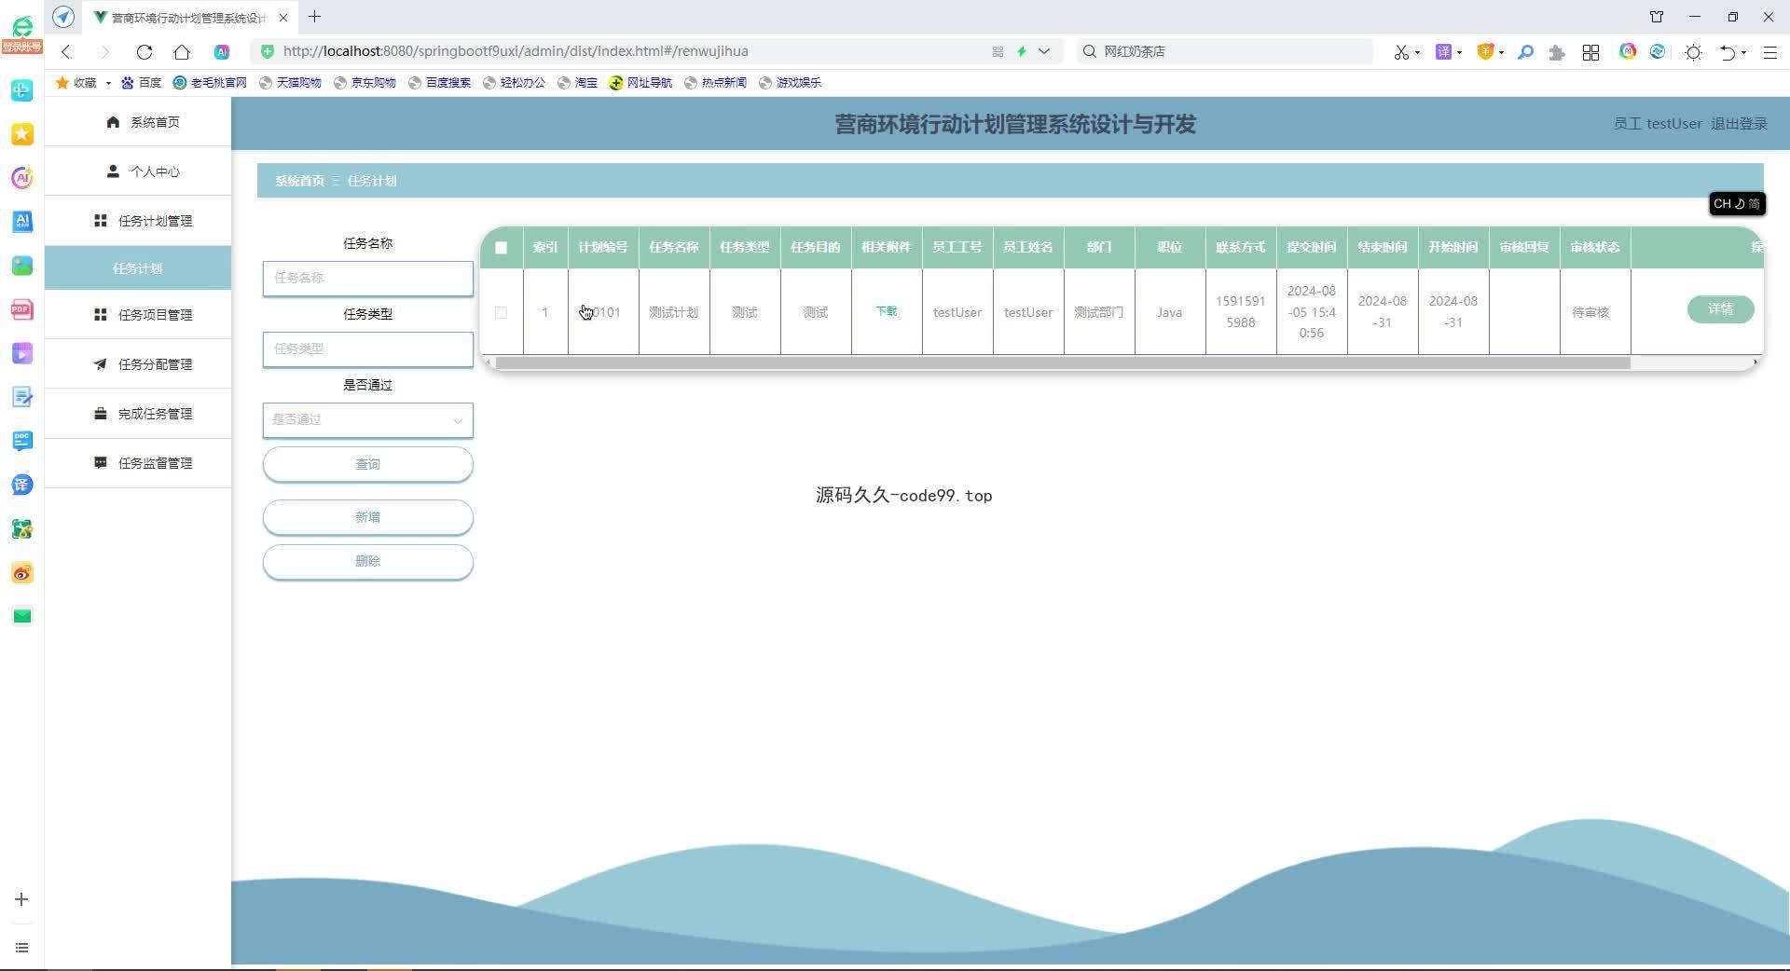Viewport: 1790px width, 971px height.
Task: Click the 删除 delete button
Action: tap(368, 561)
